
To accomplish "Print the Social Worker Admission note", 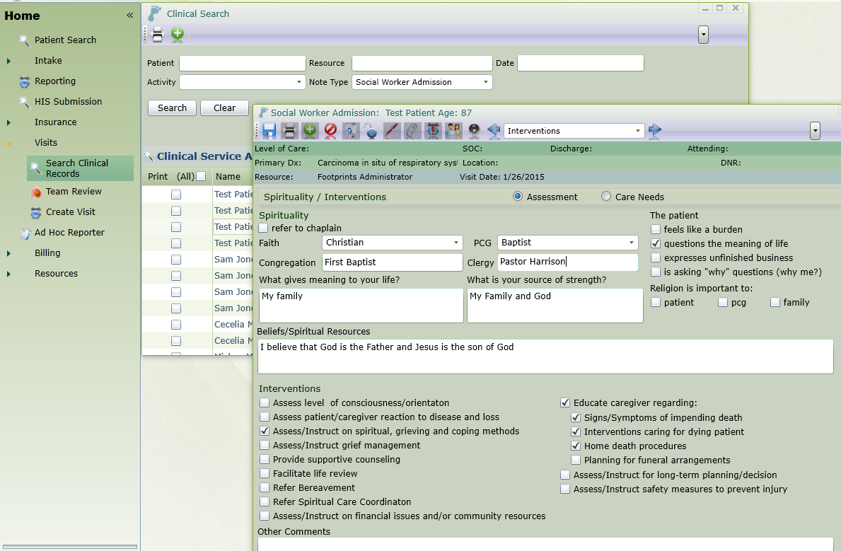I will (290, 131).
